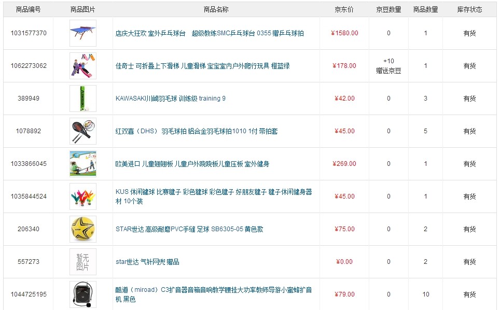The image size is (500, 310).
Task: Open the 欧美进口 儿童翘翘板 product link
Action: pyautogui.click(x=192, y=164)
